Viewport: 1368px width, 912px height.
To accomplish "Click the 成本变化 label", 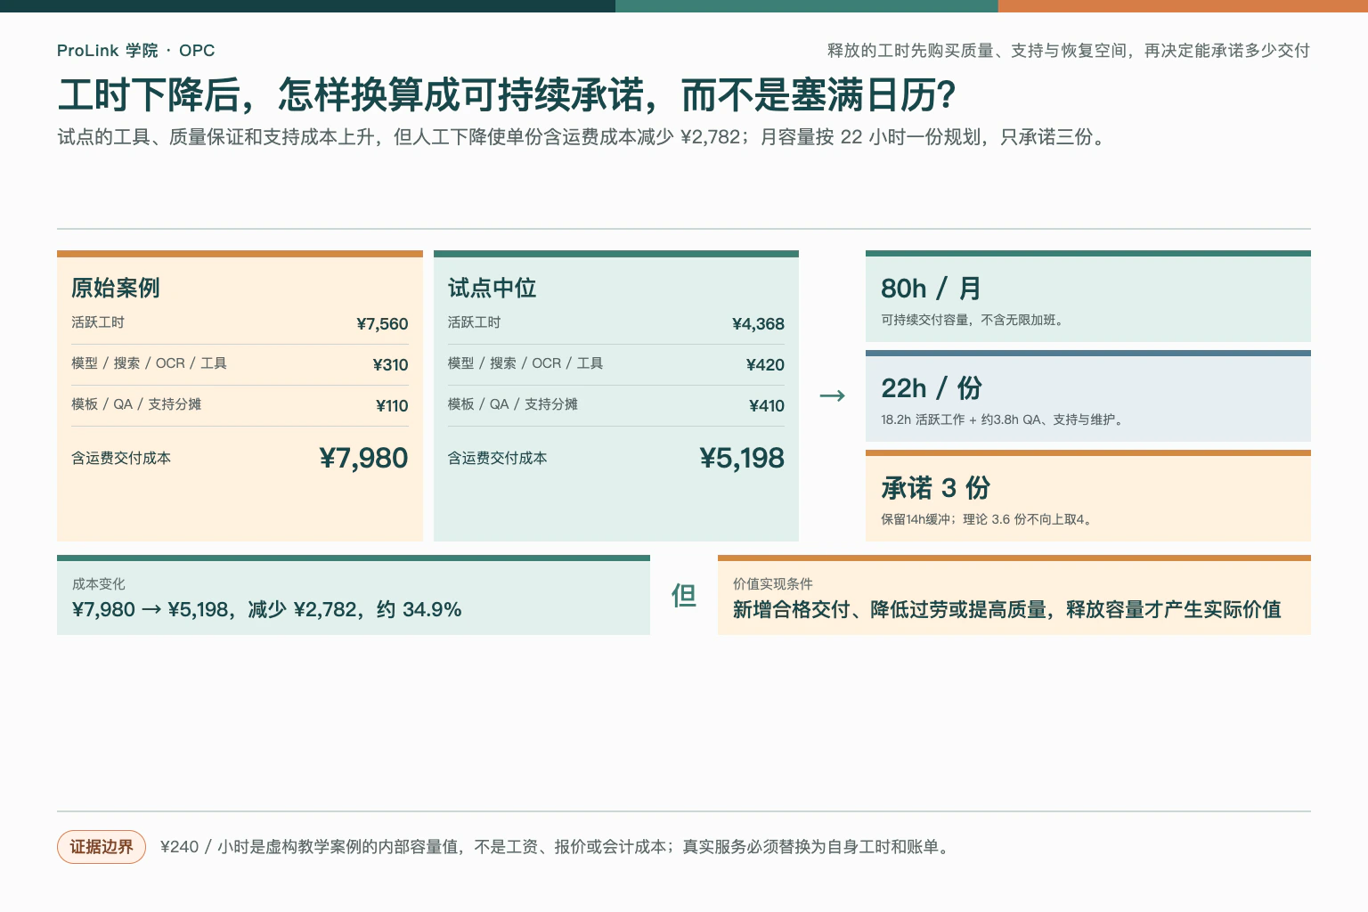I will pos(98,584).
